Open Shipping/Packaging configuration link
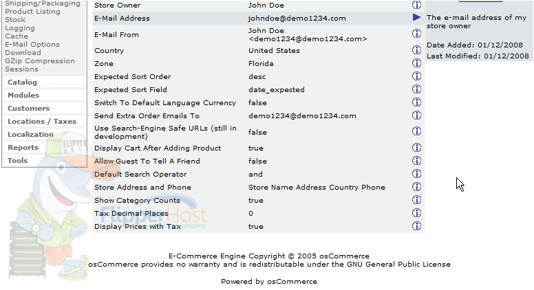The width and height of the screenshot is (534, 290). pos(43,3)
